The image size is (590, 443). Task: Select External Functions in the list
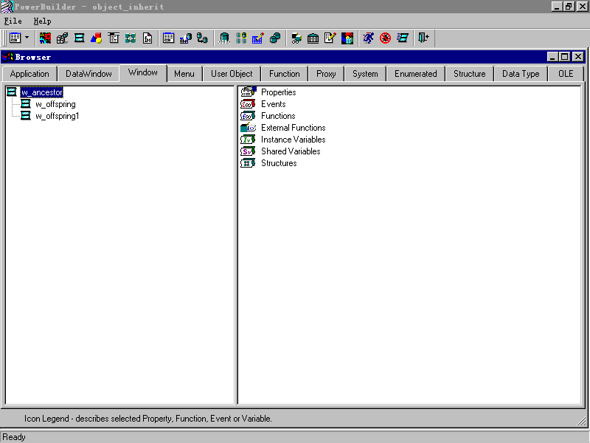[293, 128]
